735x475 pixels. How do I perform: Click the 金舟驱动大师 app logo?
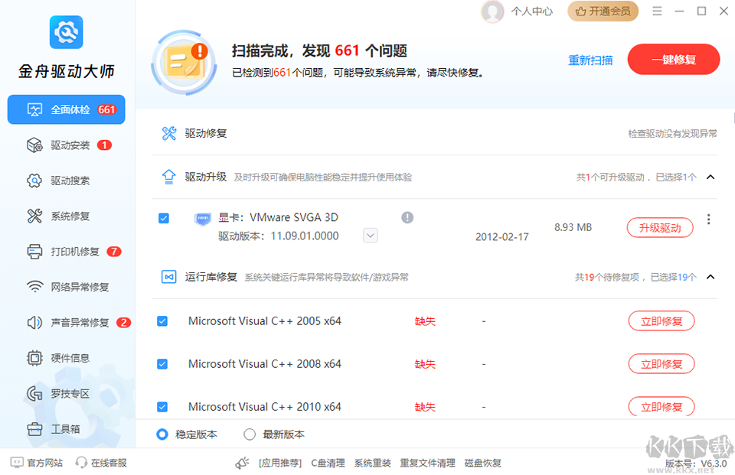click(66, 32)
